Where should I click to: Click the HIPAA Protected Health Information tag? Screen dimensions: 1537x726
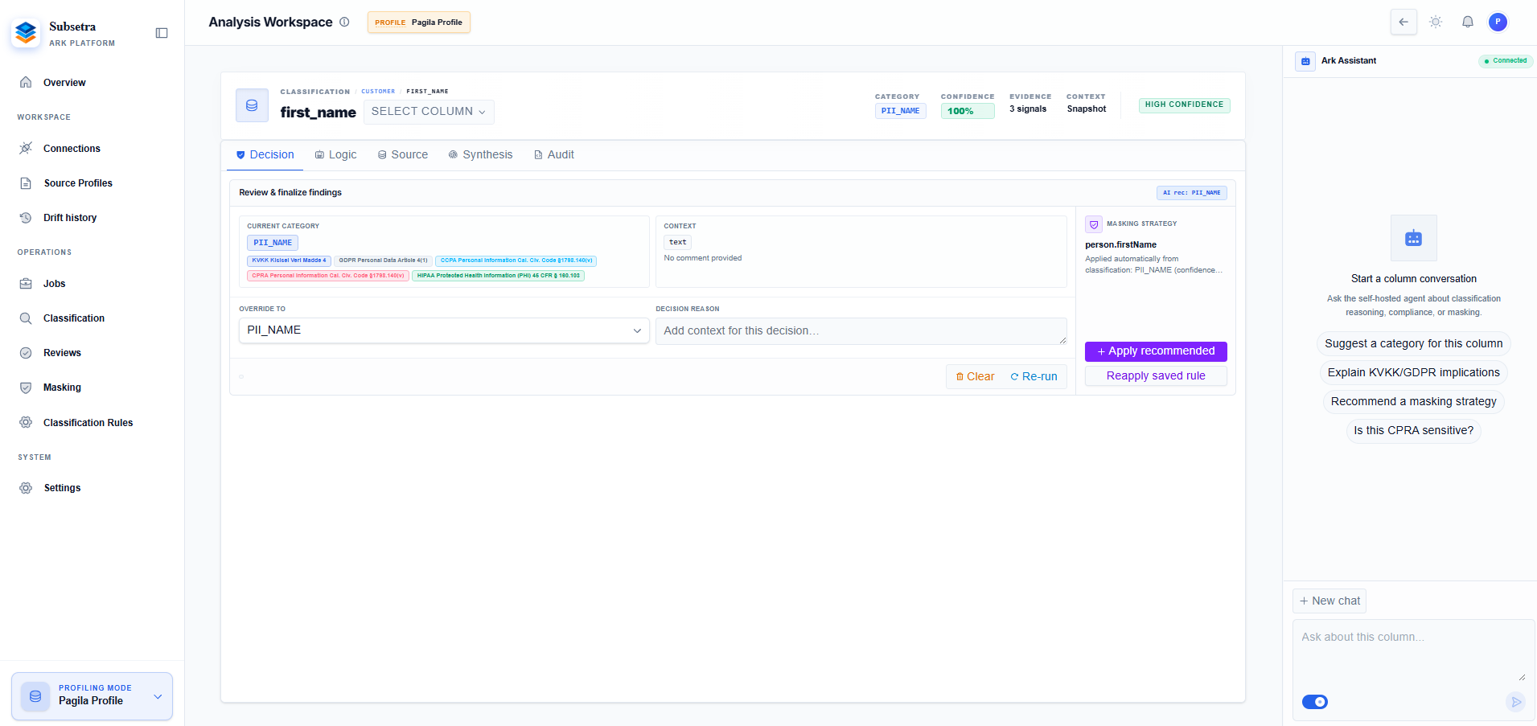[498, 276]
